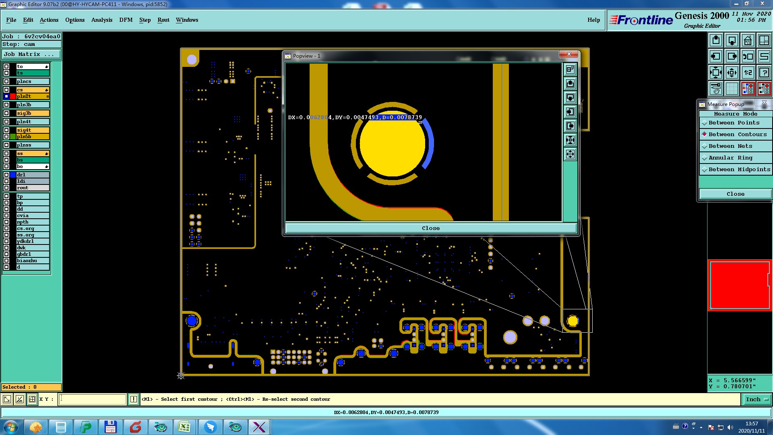Image resolution: width=773 pixels, height=435 pixels.
Task: Toggle the grid display icon
Action: [732, 89]
